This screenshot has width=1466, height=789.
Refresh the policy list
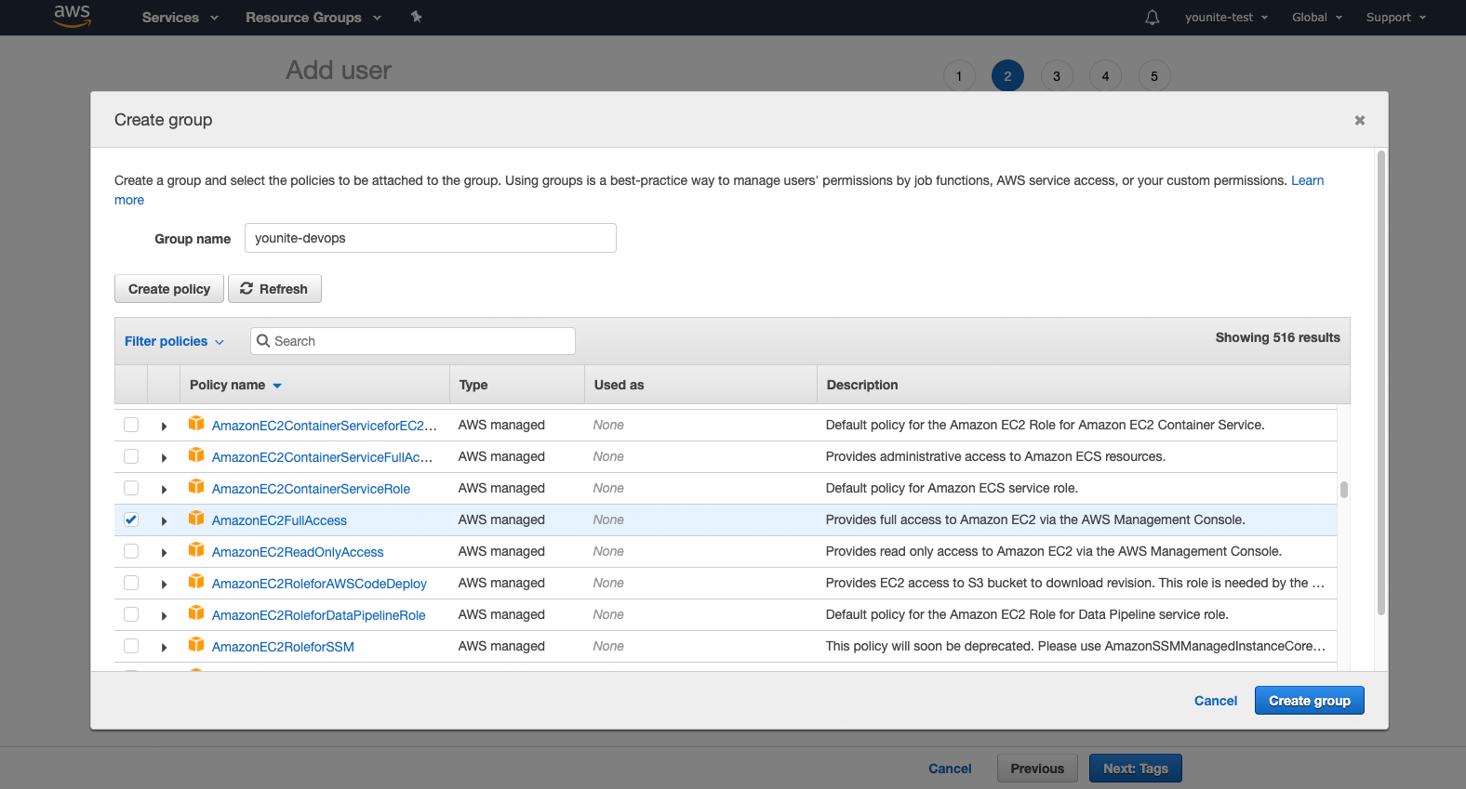click(x=274, y=289)
